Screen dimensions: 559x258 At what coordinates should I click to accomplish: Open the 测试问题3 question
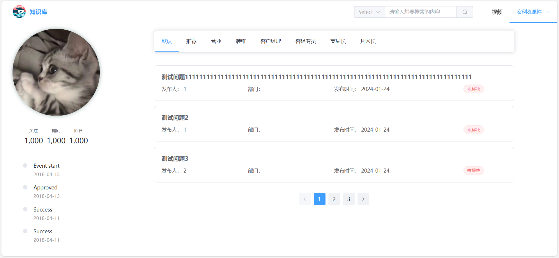coord(175,159)
